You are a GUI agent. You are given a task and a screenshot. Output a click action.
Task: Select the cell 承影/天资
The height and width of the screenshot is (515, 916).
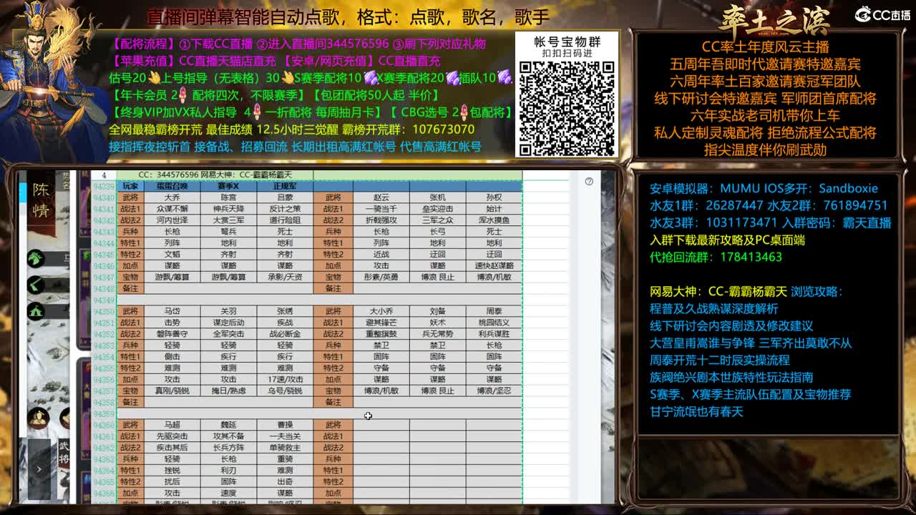point(285,277)
